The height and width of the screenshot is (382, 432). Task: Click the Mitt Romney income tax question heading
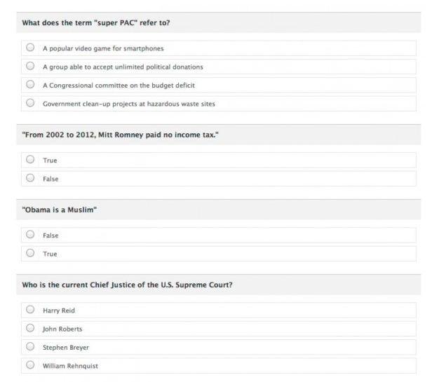[x=120, y=135]
